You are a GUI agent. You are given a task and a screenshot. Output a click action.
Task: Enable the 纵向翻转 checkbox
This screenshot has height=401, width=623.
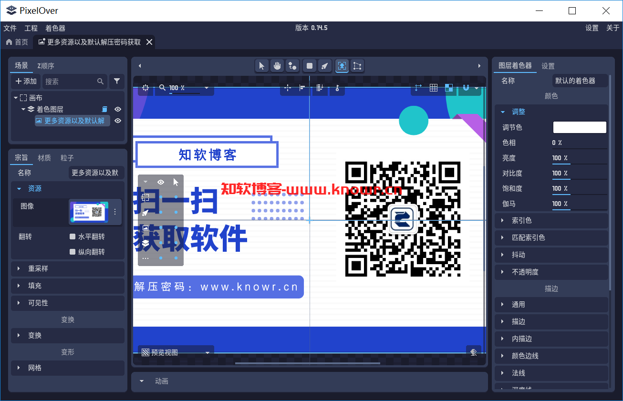point(73,252)
